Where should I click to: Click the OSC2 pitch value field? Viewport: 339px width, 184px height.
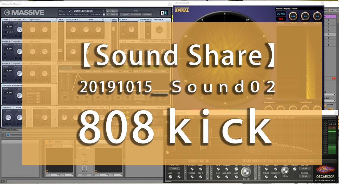9,49
